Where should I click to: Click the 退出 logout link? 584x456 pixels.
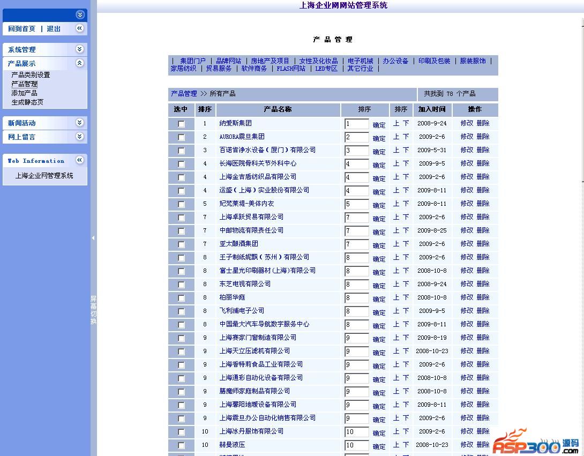point(54,29)
